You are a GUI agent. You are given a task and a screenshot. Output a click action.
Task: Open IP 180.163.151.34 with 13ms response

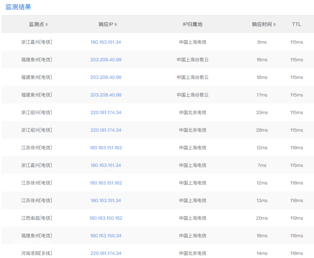[x=106, y=201]
